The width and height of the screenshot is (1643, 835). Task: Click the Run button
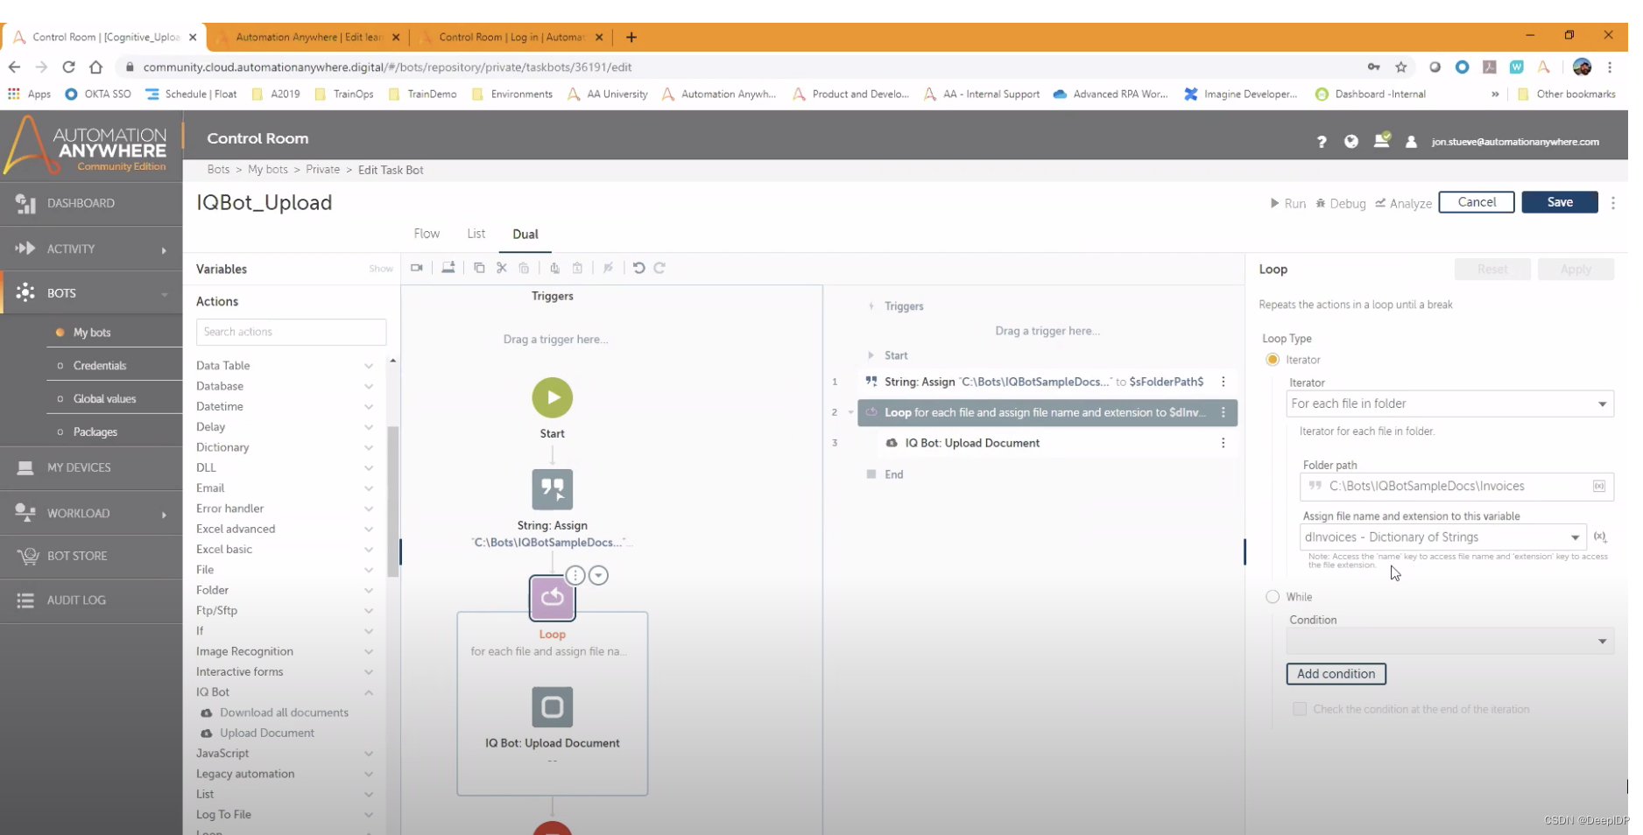(x=1287, y=203)
